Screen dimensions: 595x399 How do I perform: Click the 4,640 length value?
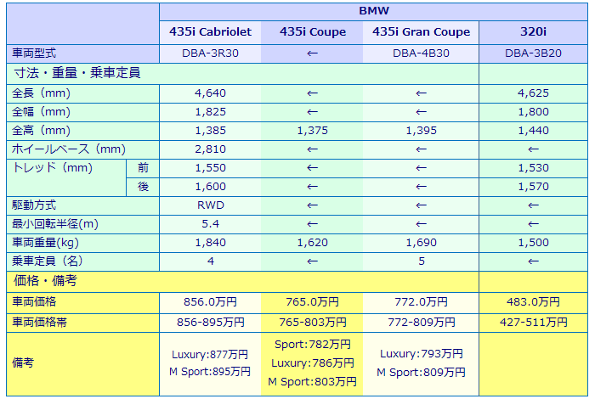coord(210,93)
